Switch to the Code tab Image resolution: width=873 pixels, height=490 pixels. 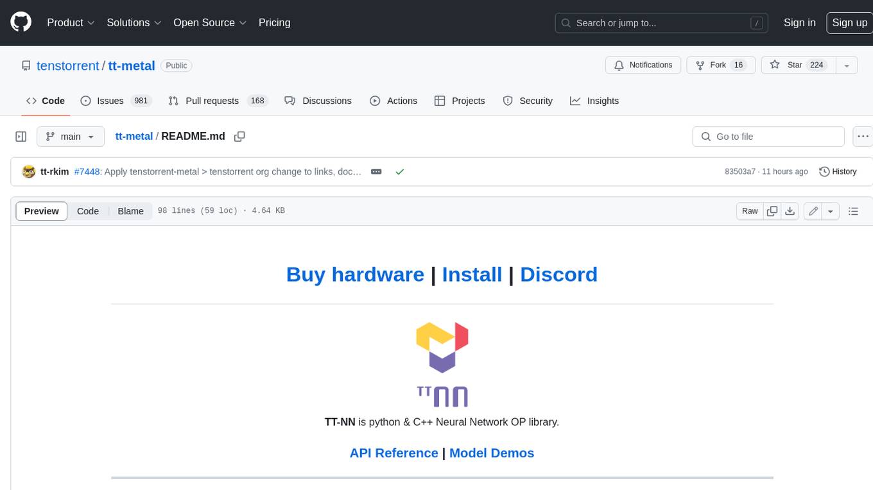click(46, 101)
